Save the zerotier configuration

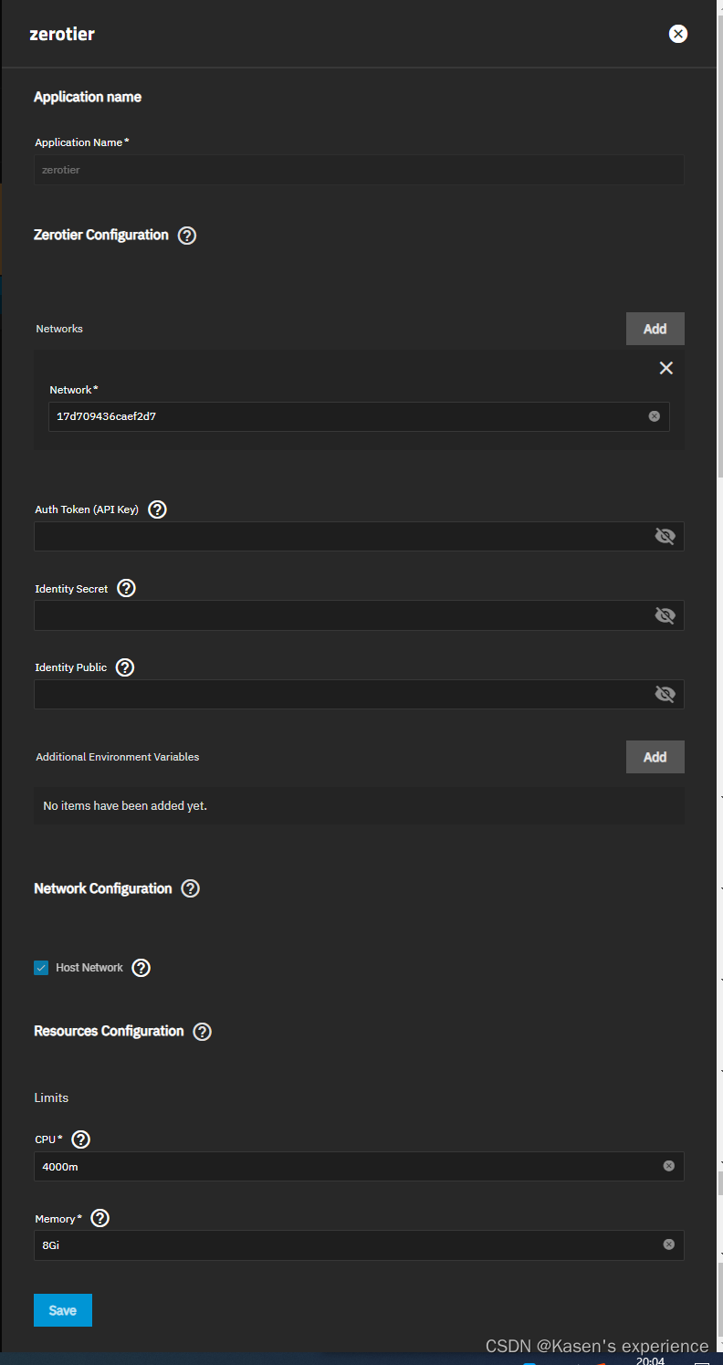pos(63,1310)
